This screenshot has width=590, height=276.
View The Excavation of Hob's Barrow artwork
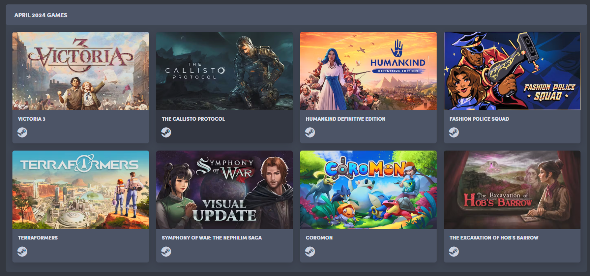pyautogui.click(x=512, y=190)
